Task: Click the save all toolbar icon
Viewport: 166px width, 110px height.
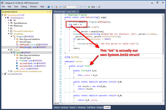Action: [x=60, y=7]
